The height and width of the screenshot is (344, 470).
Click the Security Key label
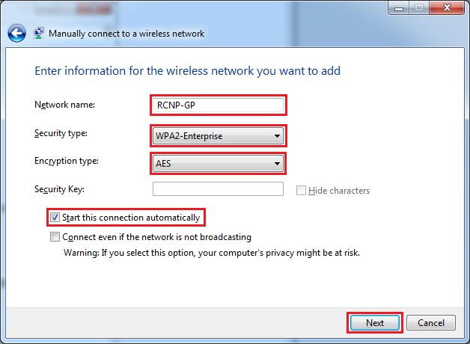tap(58, 189)
